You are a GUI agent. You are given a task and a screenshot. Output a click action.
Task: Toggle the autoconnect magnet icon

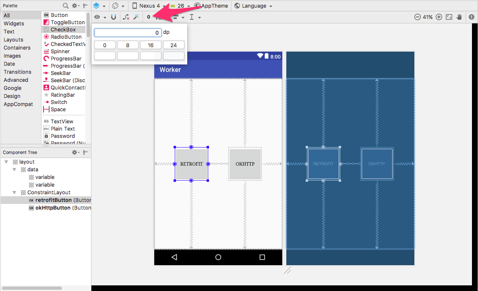pyautogui.click(x=114, y=17)
